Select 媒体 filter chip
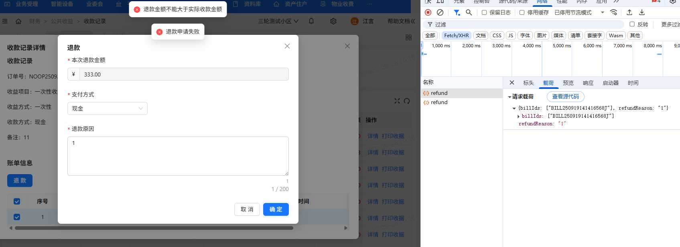 point(558,36)
